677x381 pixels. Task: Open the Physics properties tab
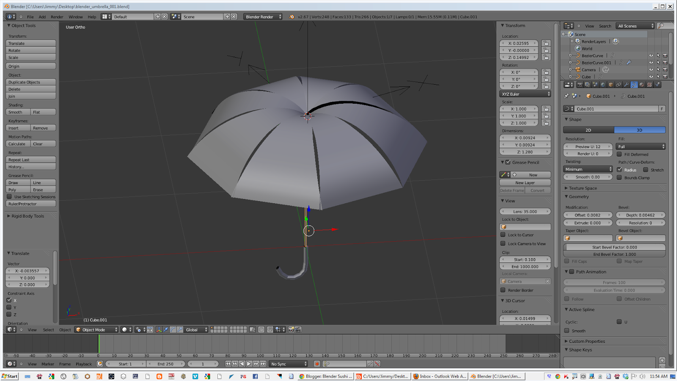tap(658, 85)
